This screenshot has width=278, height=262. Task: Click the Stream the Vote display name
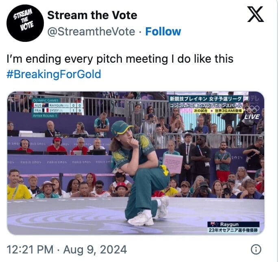tap(92, 15)
